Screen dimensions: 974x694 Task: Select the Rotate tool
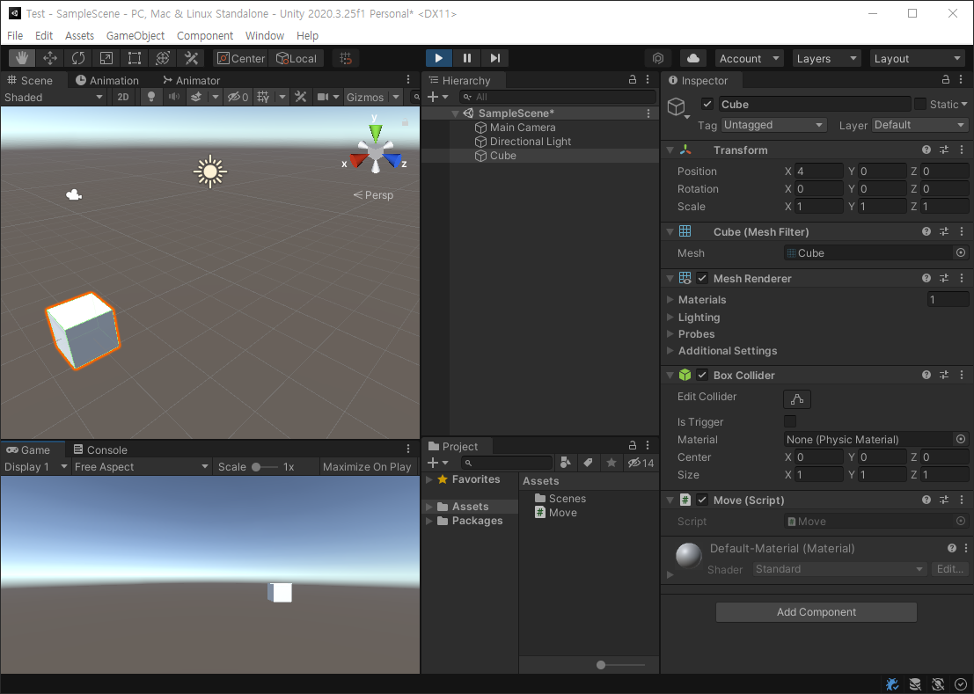[x=78, y=58]
